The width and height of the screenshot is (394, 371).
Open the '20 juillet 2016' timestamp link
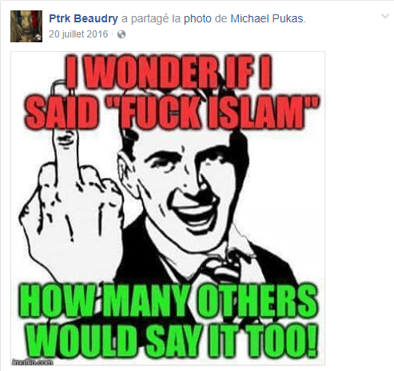tap(78, 34)
